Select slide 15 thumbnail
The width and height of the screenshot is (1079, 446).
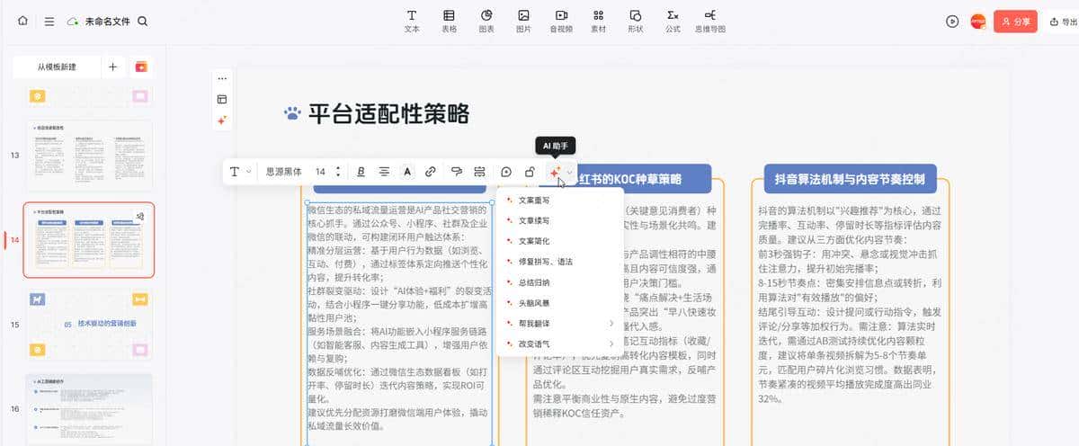pos(89,324)
